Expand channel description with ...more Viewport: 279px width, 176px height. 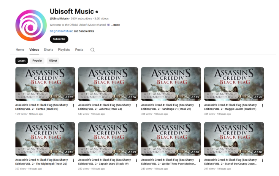point(116,25)
